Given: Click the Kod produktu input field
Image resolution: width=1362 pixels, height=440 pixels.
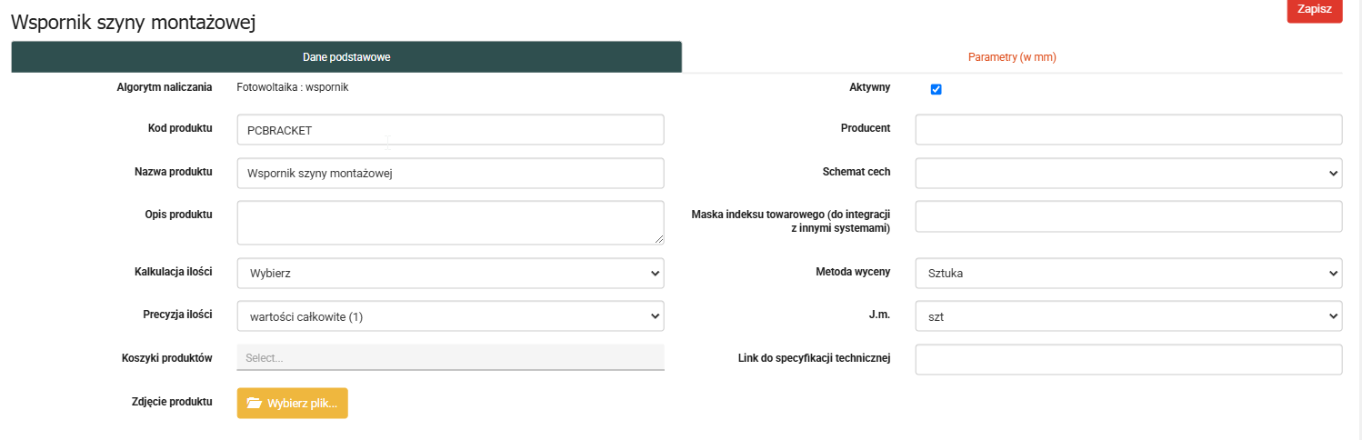Looking at the screenshot, I should click(x=450, y=130).
